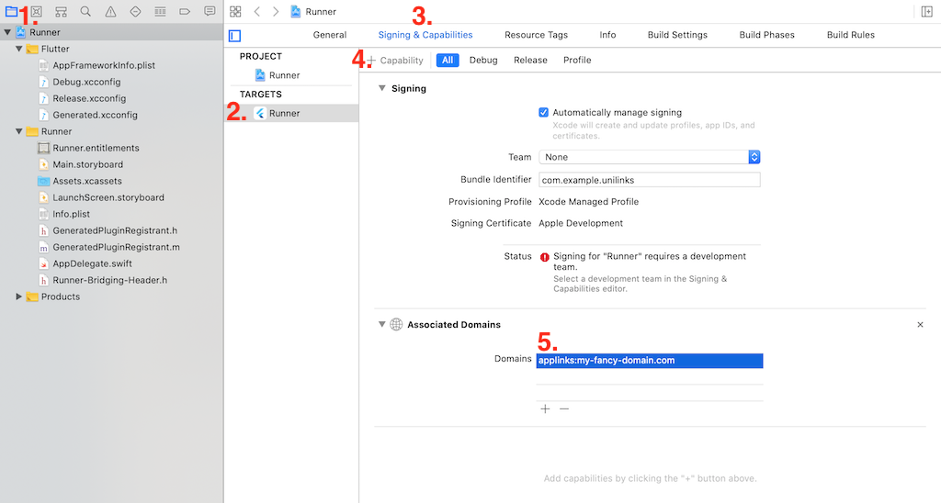
Task: Open Release.xcconfig file
Action: coord(89,98)
